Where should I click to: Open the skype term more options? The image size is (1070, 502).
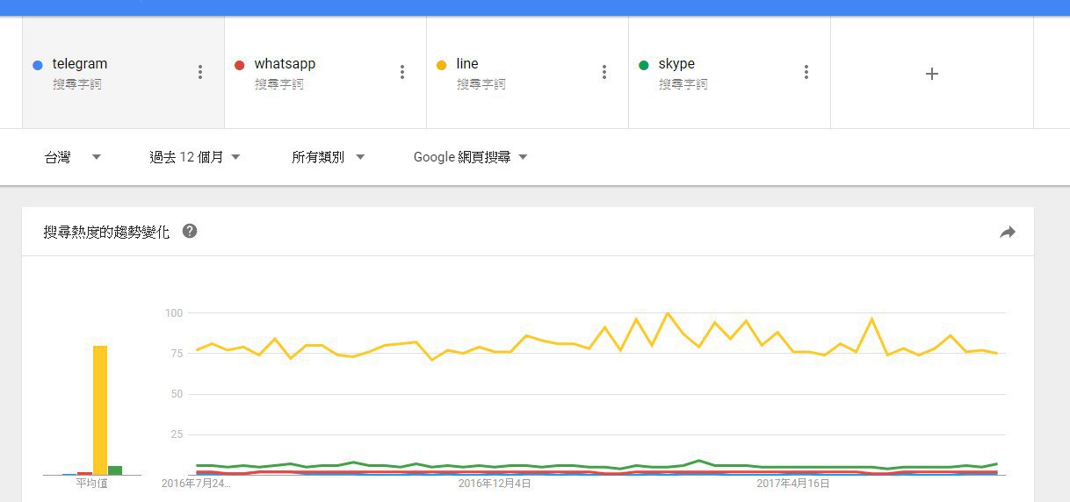pyautogui.click(x=806, y=72)
